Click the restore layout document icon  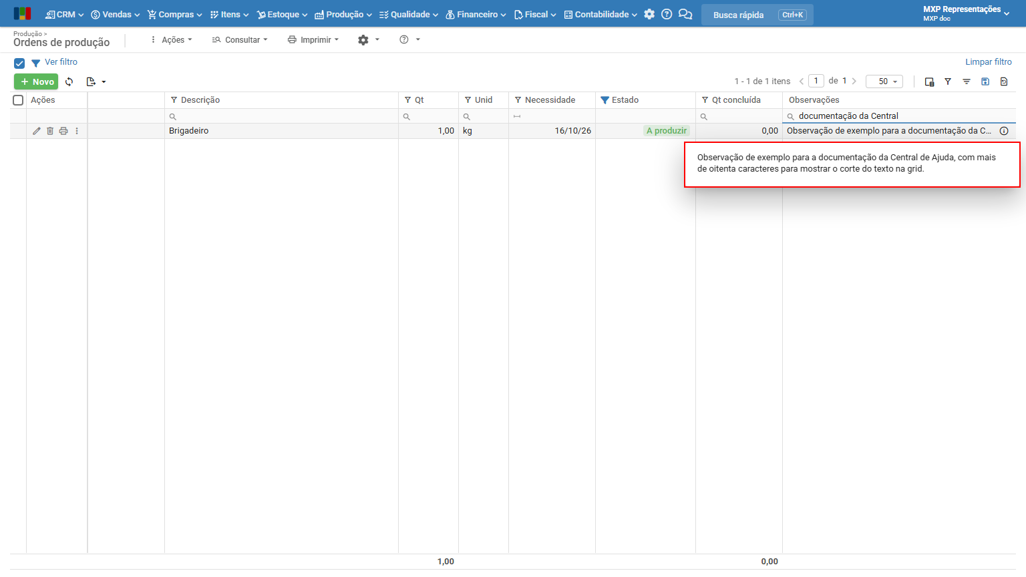[x=1004, y=81]
